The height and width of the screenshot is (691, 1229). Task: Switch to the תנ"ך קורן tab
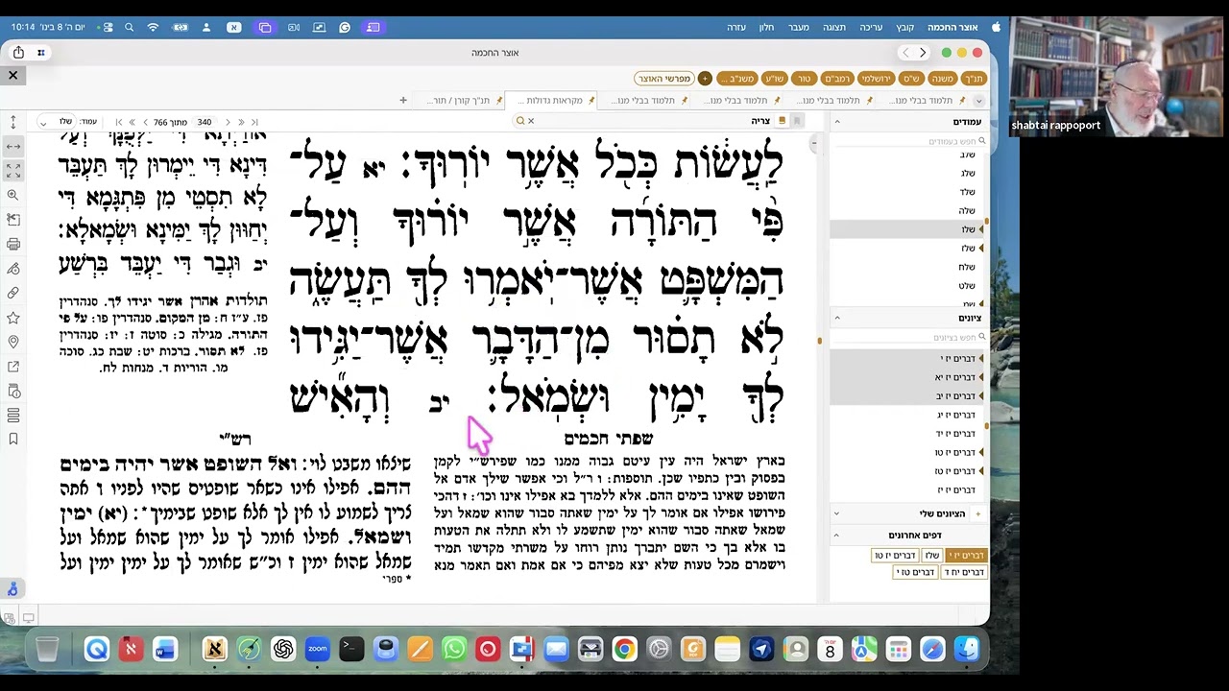click(x=459, y=100)
